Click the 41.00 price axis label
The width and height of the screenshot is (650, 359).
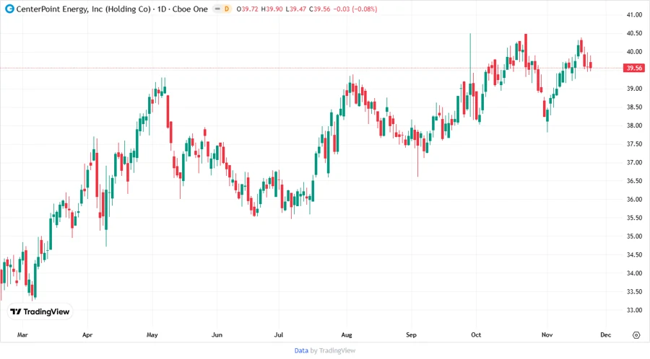click(634, 15)
